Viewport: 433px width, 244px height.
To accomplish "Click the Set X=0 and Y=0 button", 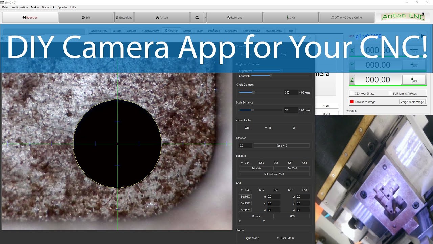I will point(274,174).
